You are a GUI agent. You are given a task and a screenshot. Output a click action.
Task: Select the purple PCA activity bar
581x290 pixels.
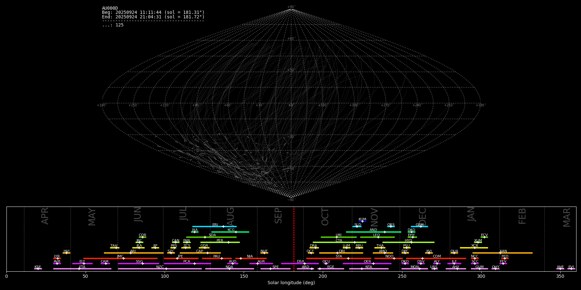pyautogui.click(x=187, y=264)
